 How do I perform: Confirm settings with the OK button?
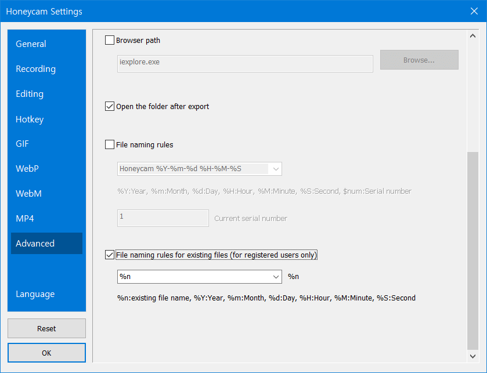point(46,353)
